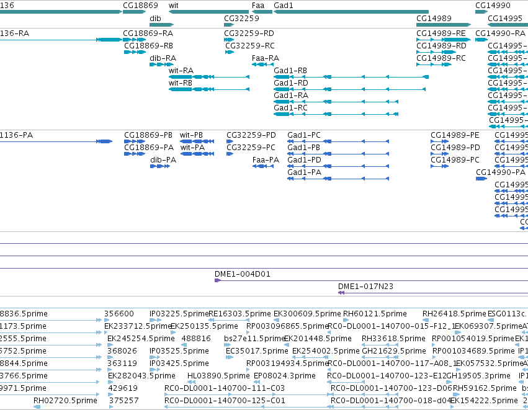Select the dib gene label
The width and height of the screenshot is (528, 410).
click(x=155, y=19)
